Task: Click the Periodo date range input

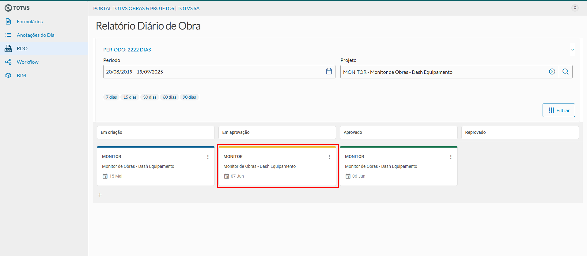Action: [214, 72]
